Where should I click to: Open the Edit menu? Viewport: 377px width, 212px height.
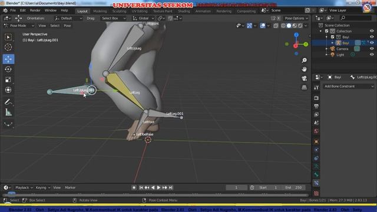tap(23, 11)
